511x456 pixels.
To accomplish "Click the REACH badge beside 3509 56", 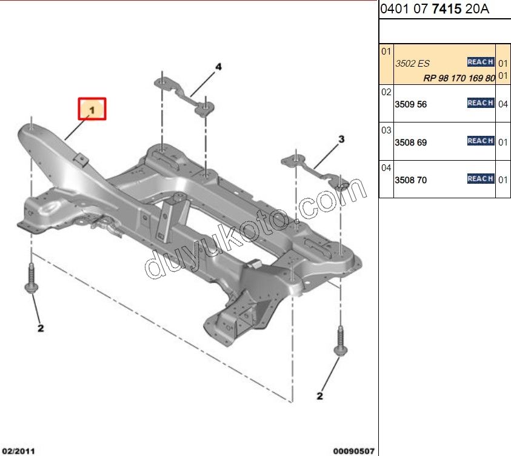I will (480, 103).
